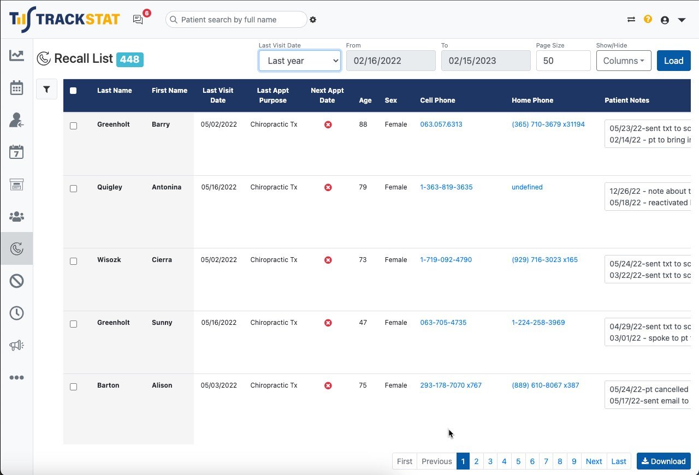The image size is (699, 475).
Task: Open the blocked patients icon in the sidebar
Action: [x=16, y=281]
